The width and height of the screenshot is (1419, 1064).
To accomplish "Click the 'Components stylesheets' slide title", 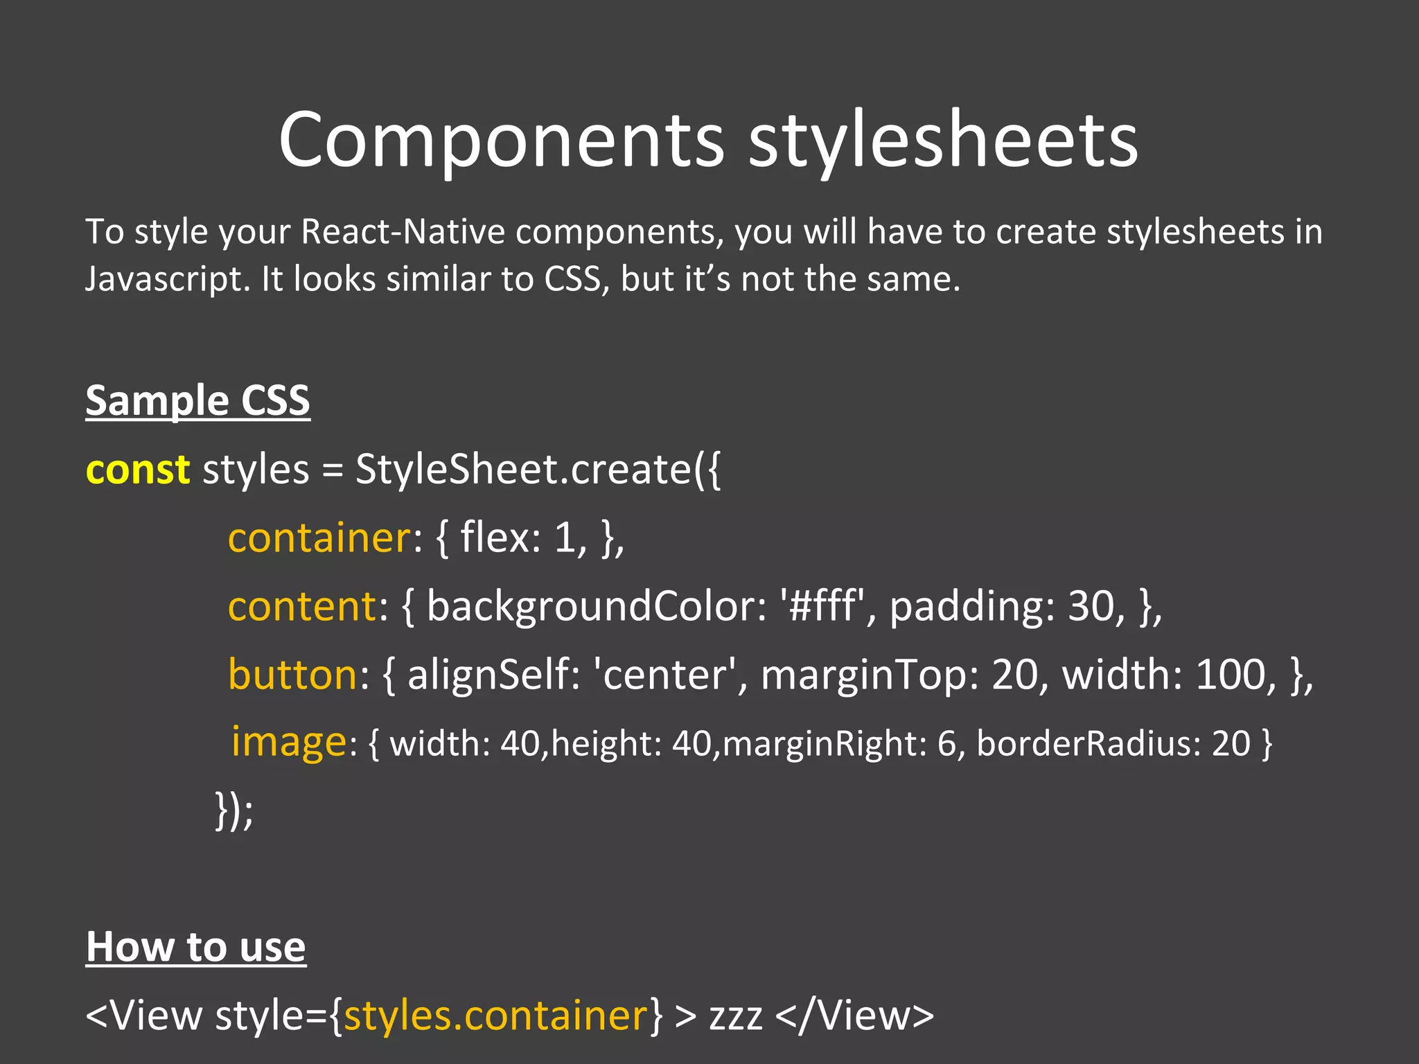I will point(708,141).
